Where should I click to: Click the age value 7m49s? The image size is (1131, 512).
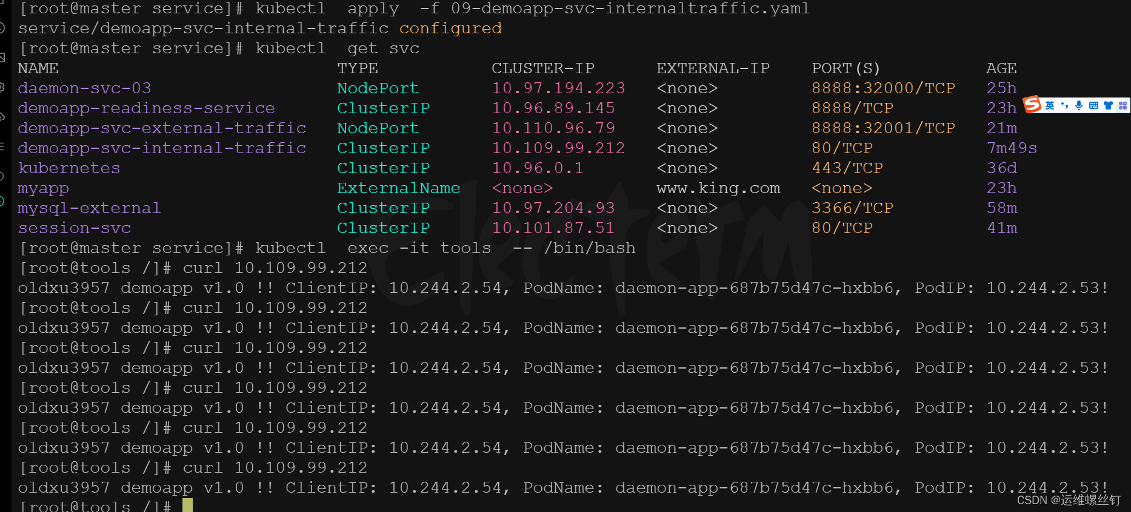[x=1012, y=148]
